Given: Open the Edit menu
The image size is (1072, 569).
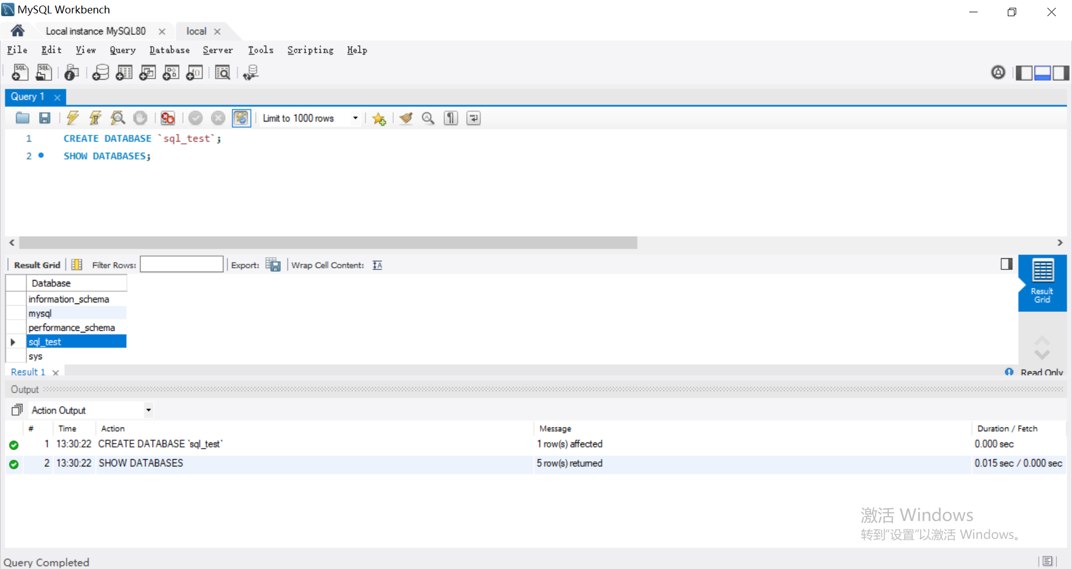Looking at the screenshot, I should click(x=51, y=50).
